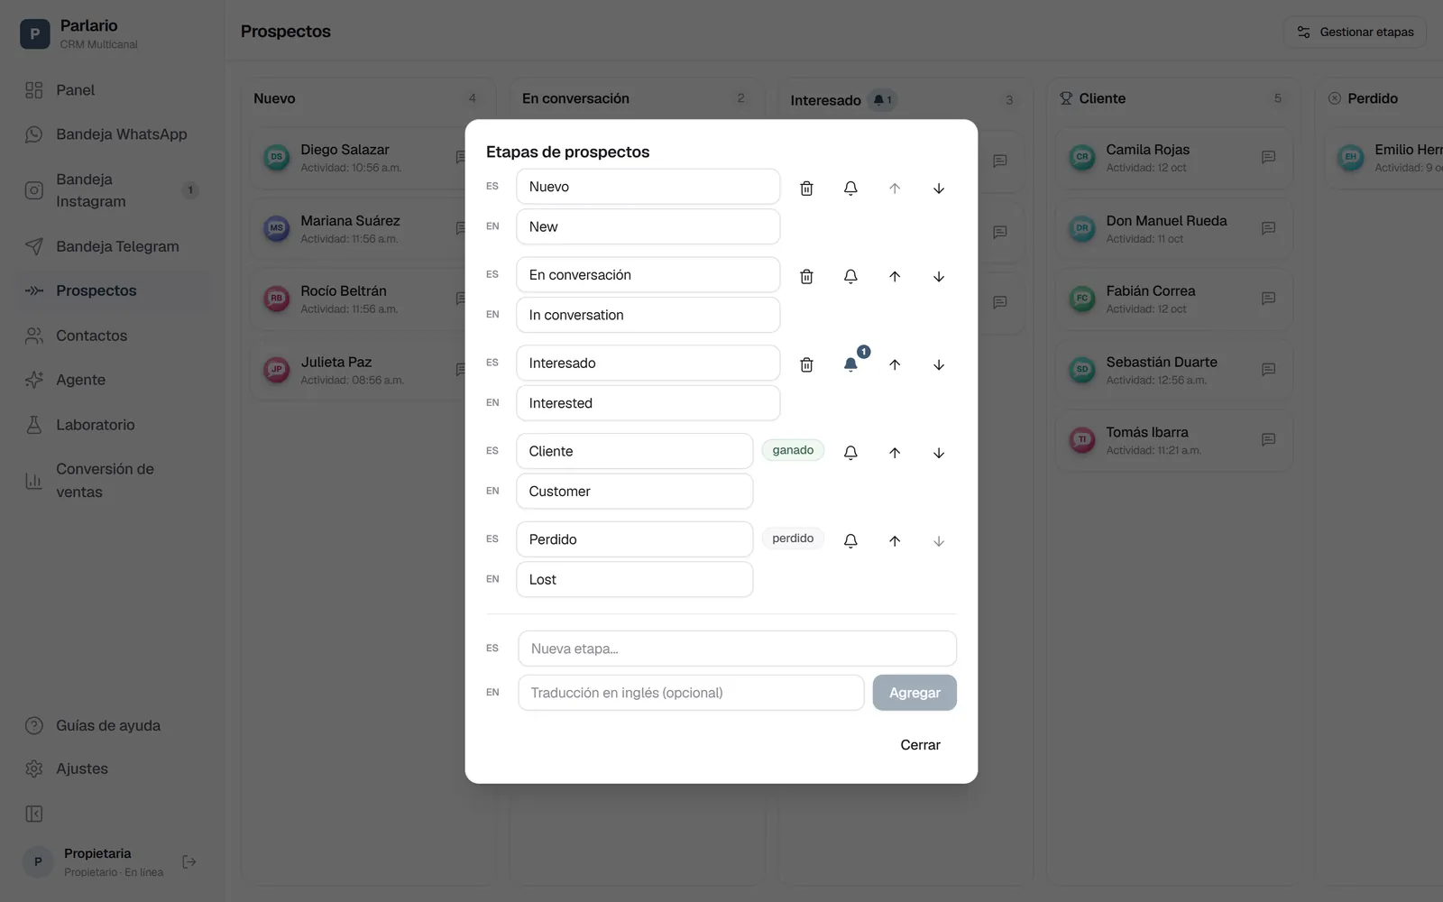Edit the Spanish name field 'Nuevo'
Image resolution: width=1443 pixels, height=902 pixels.
point(648,187)
